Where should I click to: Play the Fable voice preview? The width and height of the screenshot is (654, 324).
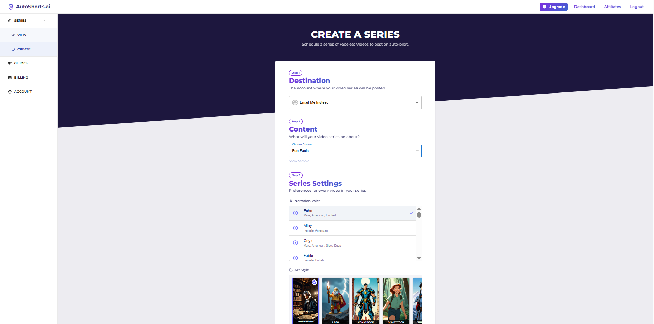[x=295, y=258]
